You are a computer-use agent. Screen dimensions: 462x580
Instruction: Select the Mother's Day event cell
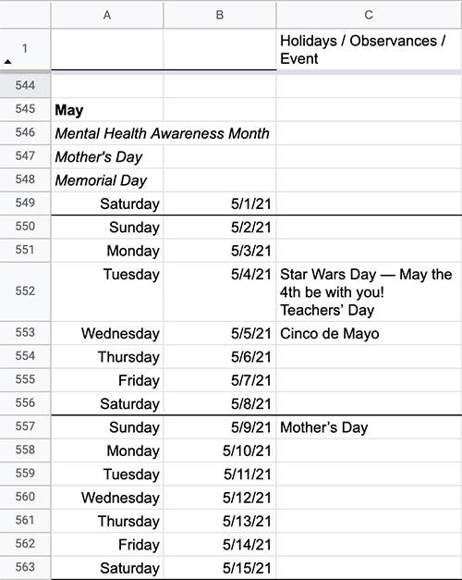click(369, 427)
